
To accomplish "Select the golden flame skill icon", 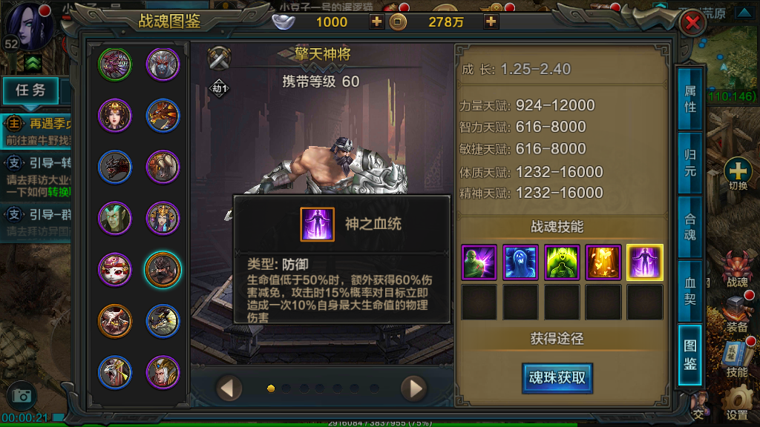I will coord(603,262).
